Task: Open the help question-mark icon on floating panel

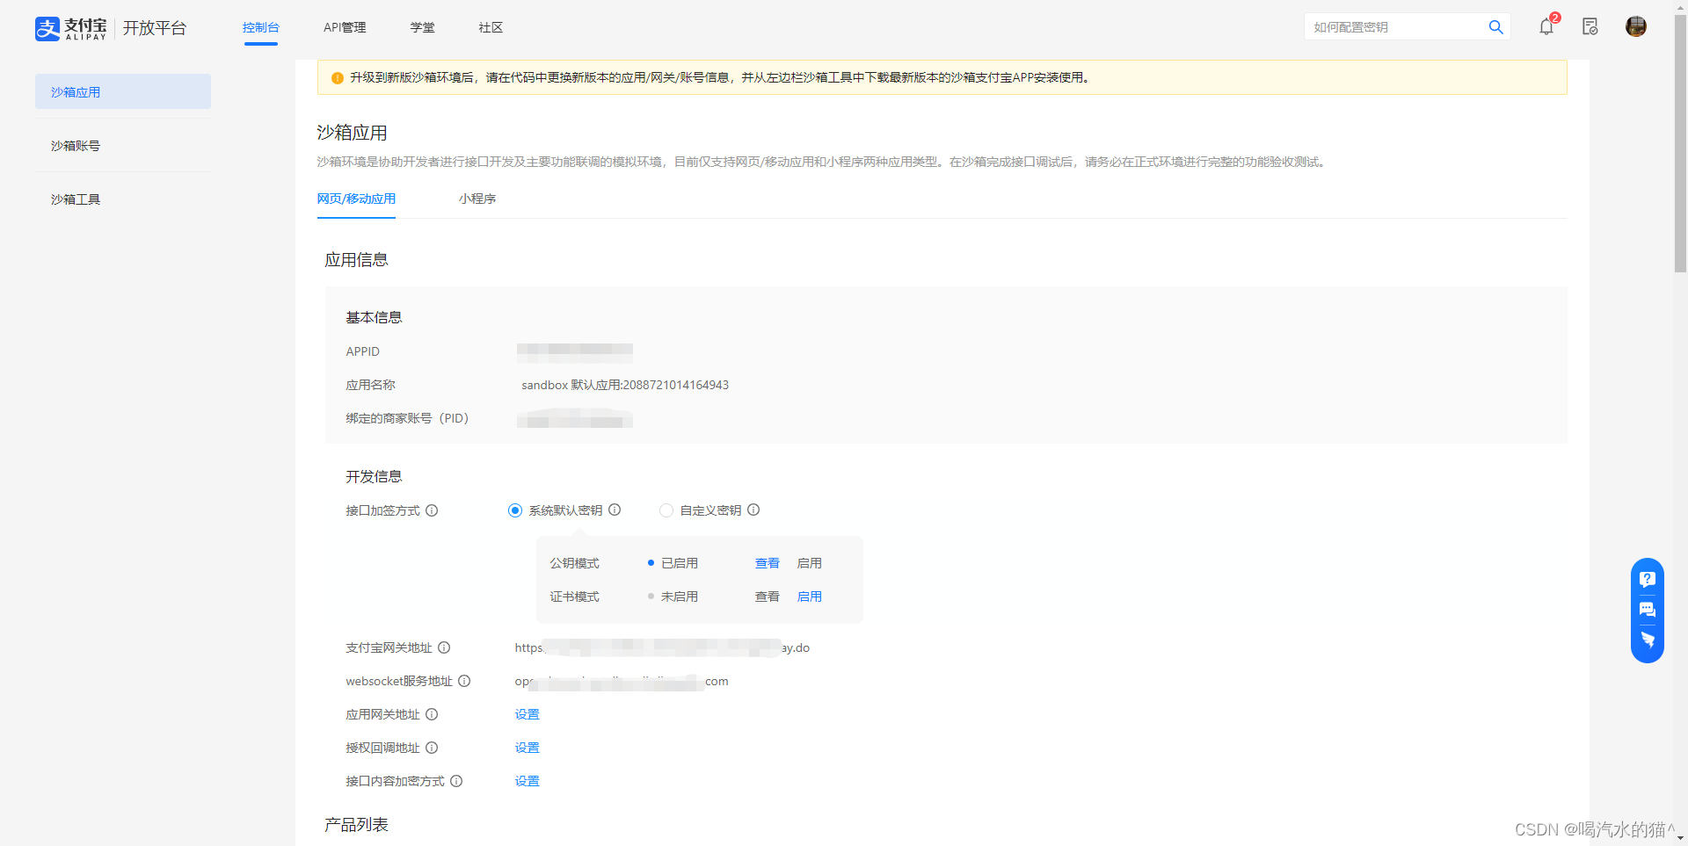Action: (x=1648, y=579)
